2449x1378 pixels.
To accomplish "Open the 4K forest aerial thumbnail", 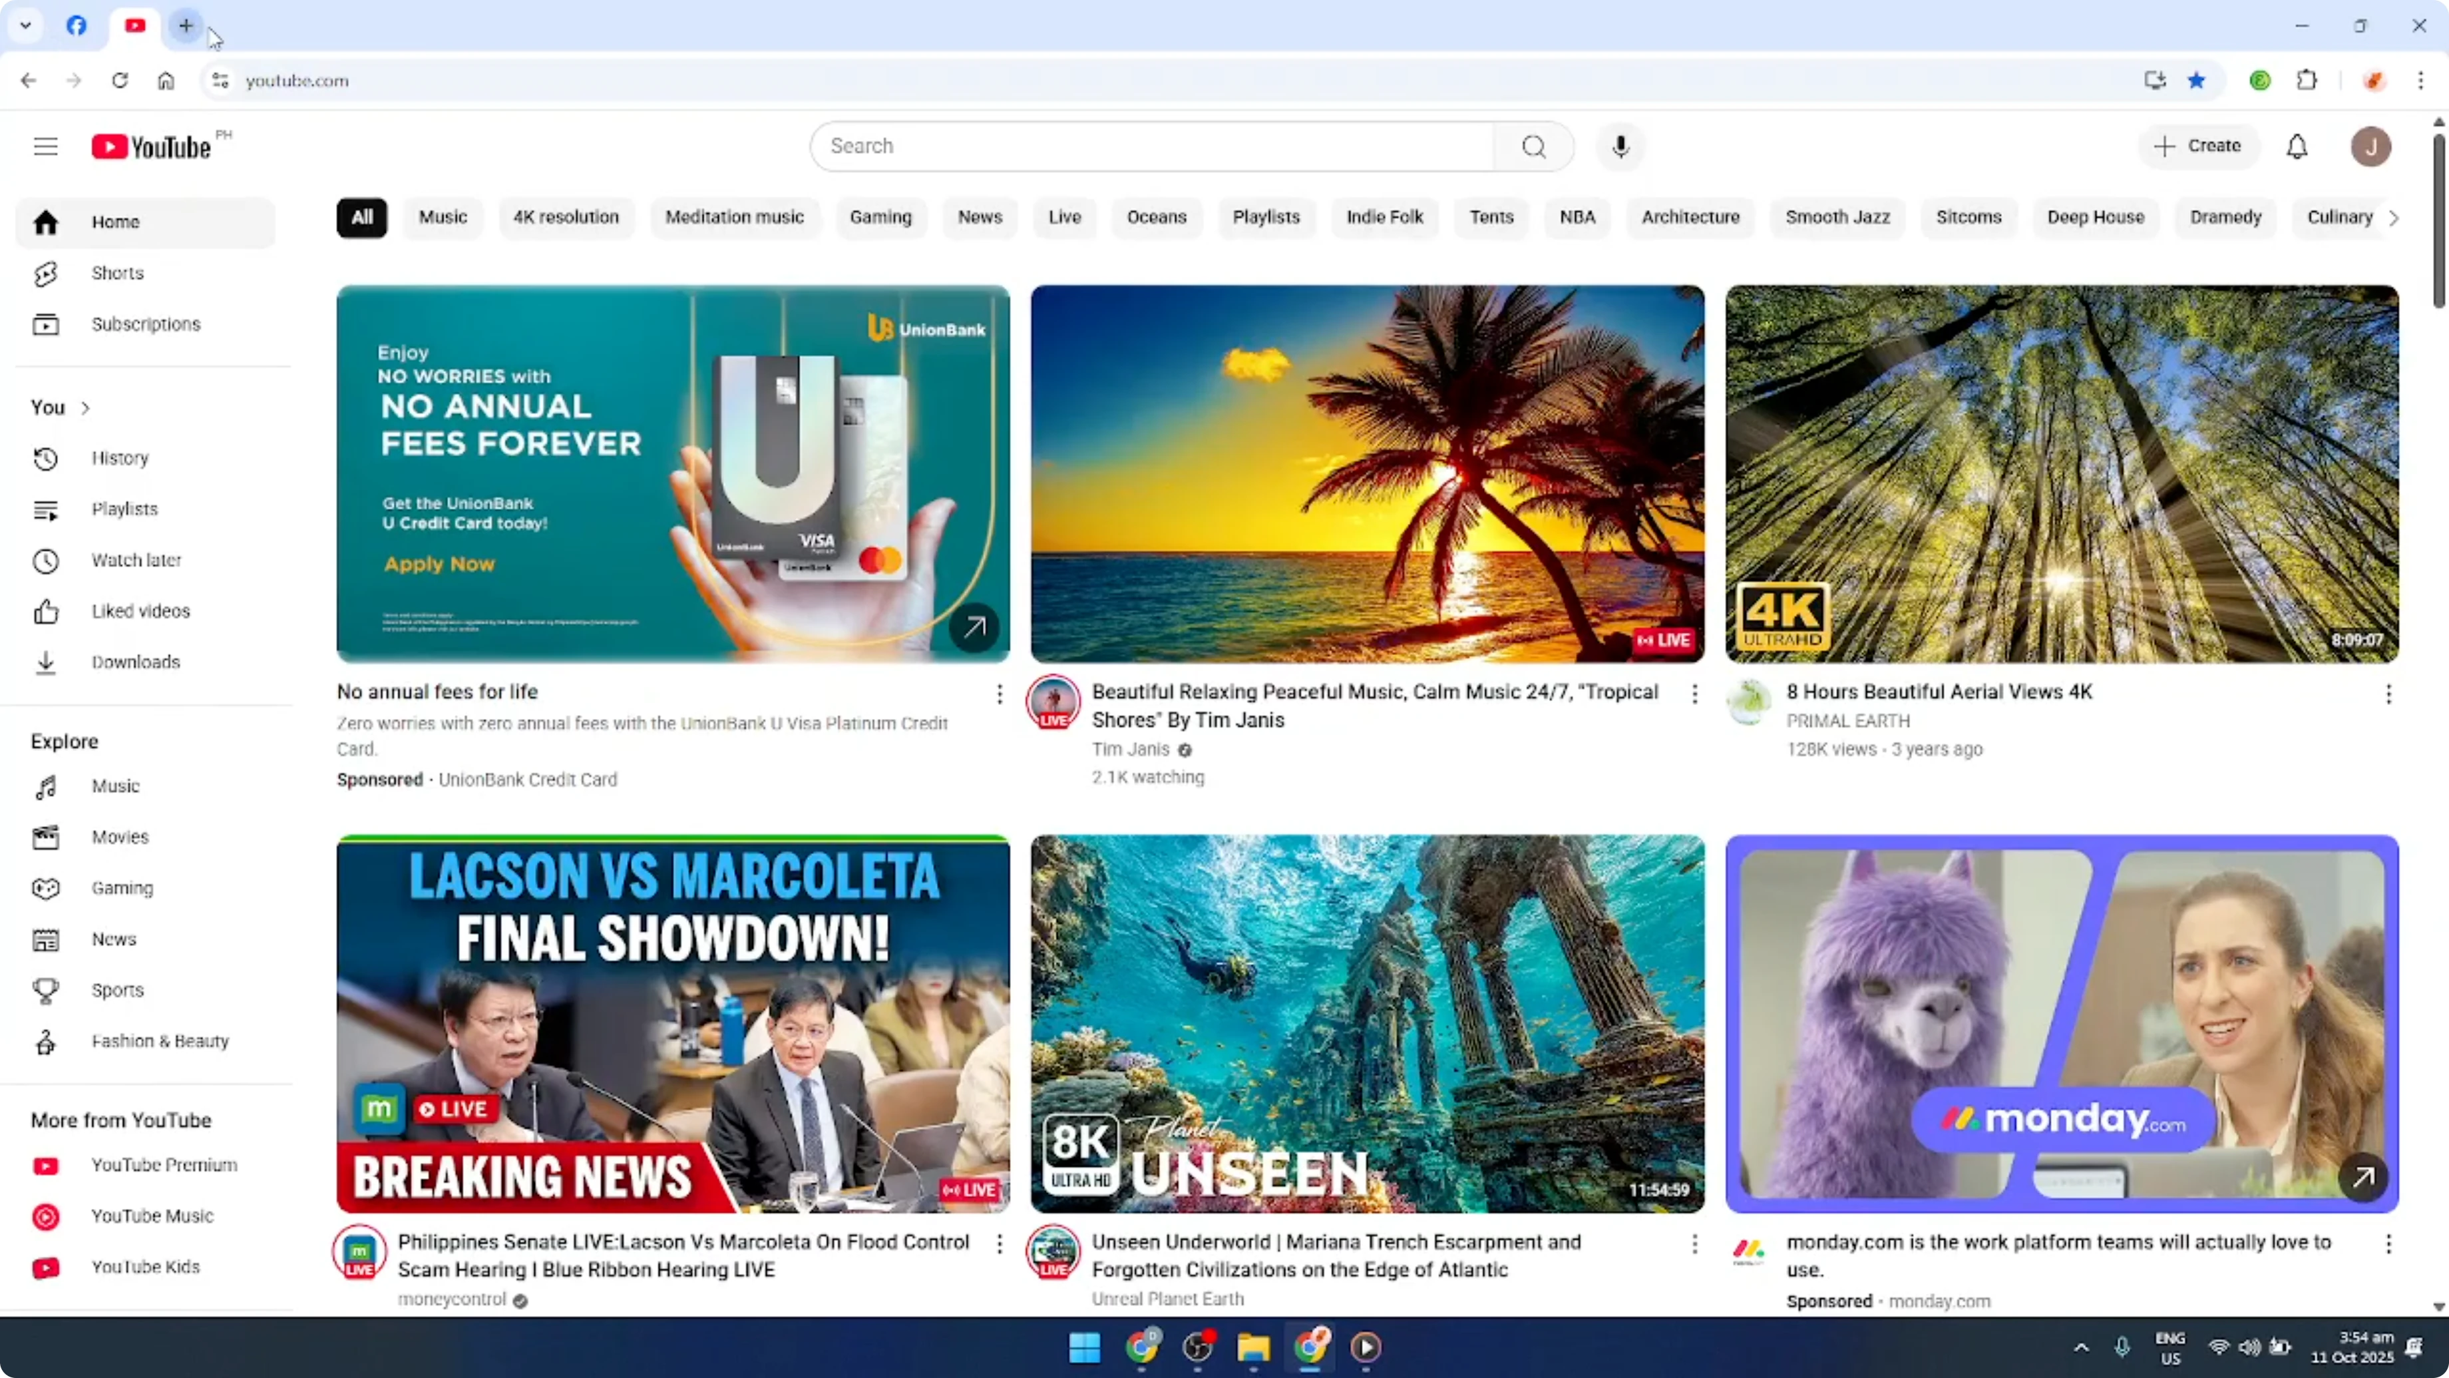I will click(2061, 473).
